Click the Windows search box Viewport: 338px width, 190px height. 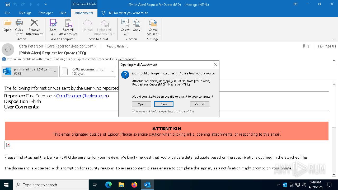pos(51,185)
